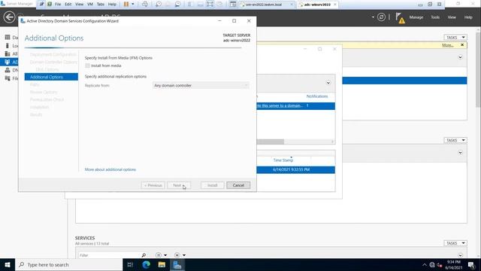Screen dimensions: 481x271
Task: Collapse the top section chevron
Action: [460, 57]
